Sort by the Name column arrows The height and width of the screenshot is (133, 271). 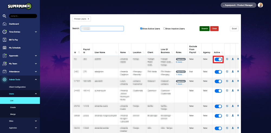coord(129,52)
